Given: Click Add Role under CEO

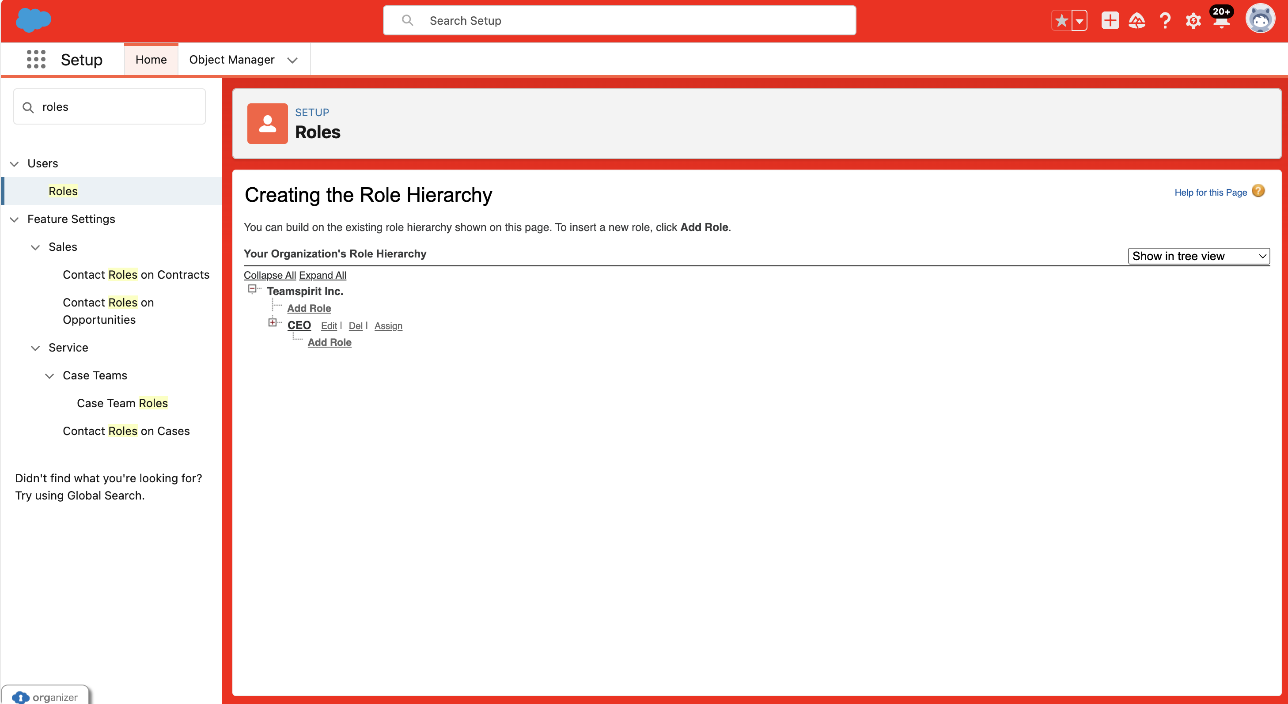Looking at the screenshot, I should click(330, 342).
